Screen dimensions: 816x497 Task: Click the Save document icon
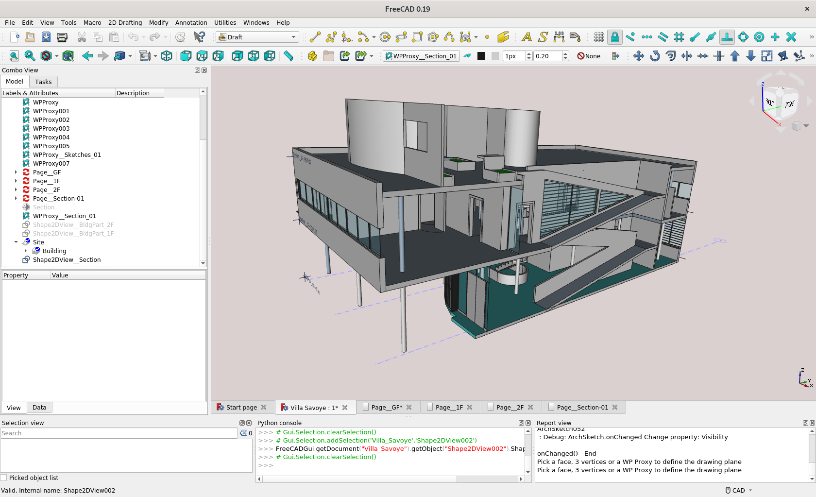(46, 37)
